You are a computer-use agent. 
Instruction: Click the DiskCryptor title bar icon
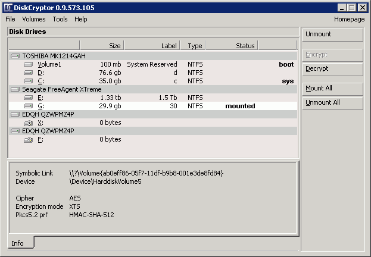pos(8,7)
